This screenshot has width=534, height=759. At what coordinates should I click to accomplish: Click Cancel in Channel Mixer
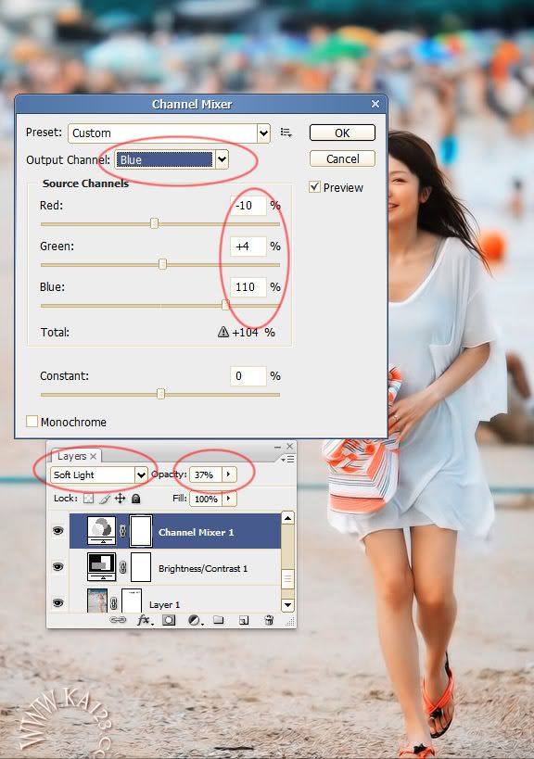pos(342,158)
